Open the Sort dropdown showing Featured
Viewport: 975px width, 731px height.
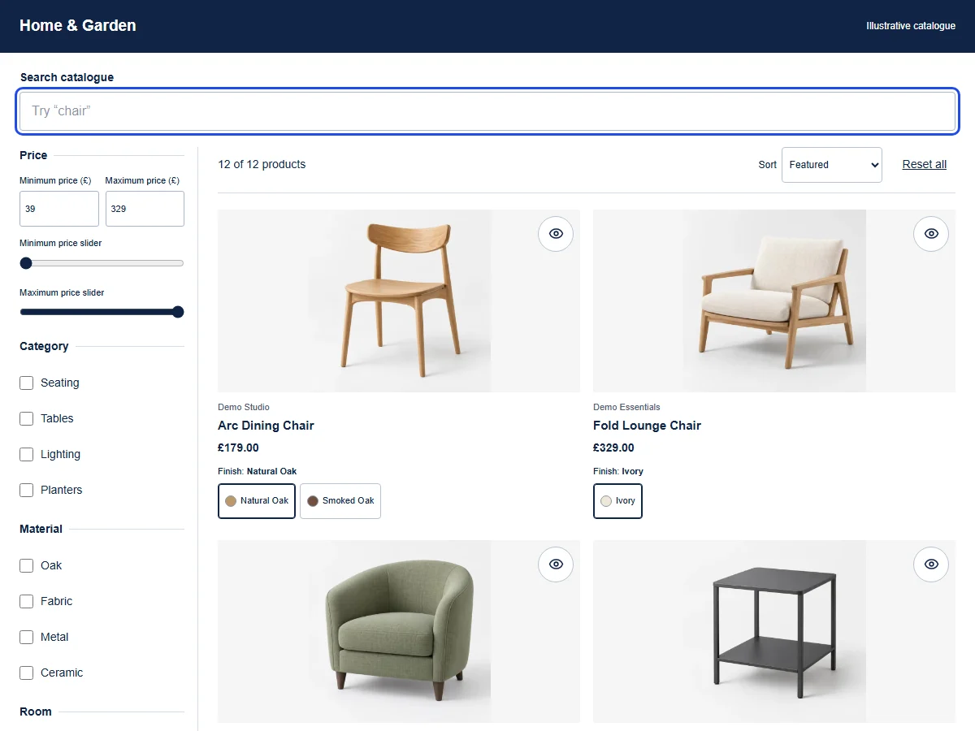tap(831, 165)
